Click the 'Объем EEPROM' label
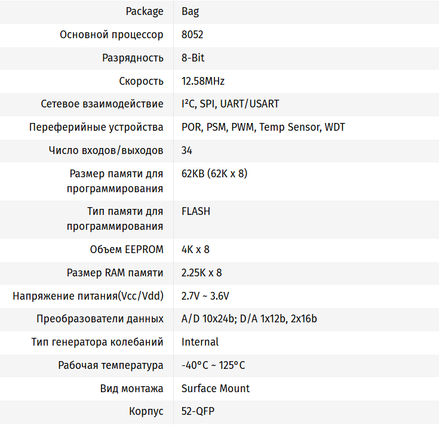The image size is (439, 425). point(127,250)
